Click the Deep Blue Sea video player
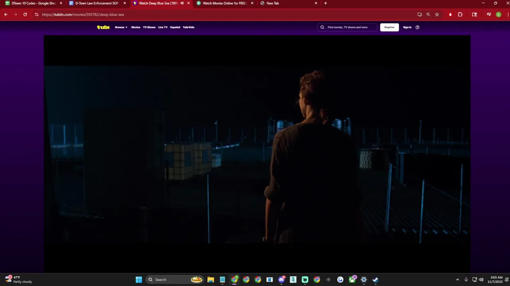 click(x=257, y=154)
